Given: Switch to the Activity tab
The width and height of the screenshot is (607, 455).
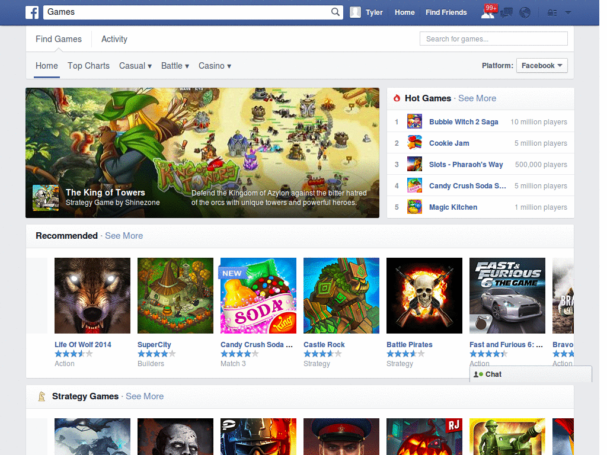Looking at the screenshot, I should pyautogui.click(x=114, y=39).
